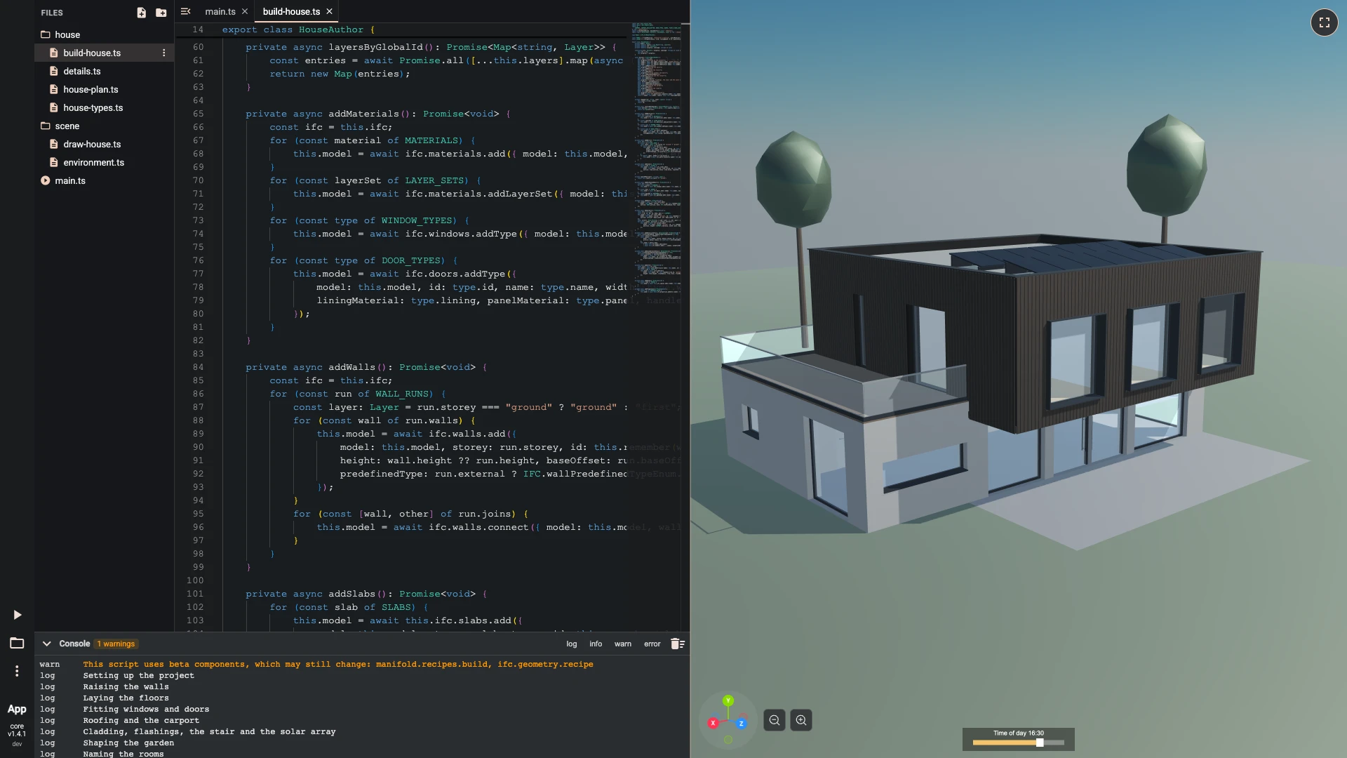The image size is (1347, 758).
Task: Toggle log filter in console
Action: [x=572, y=644]
